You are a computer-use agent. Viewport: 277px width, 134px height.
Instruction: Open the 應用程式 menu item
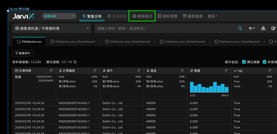tap(142, 16)
